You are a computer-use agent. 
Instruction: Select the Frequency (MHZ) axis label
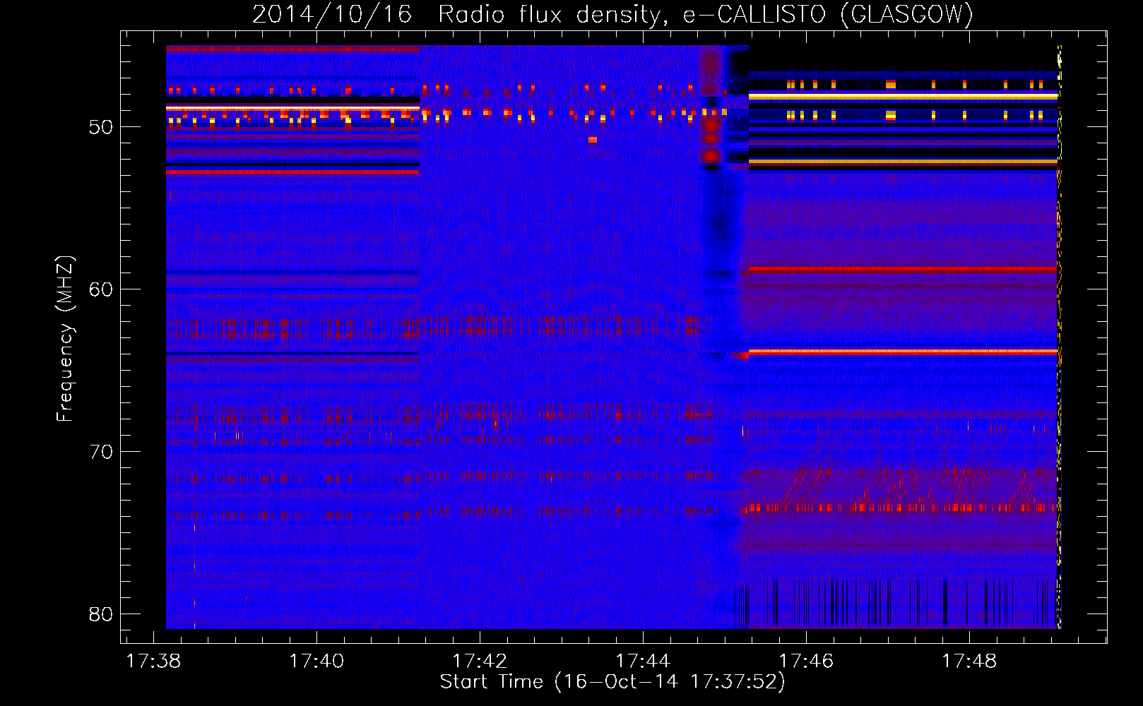(65, 339)
